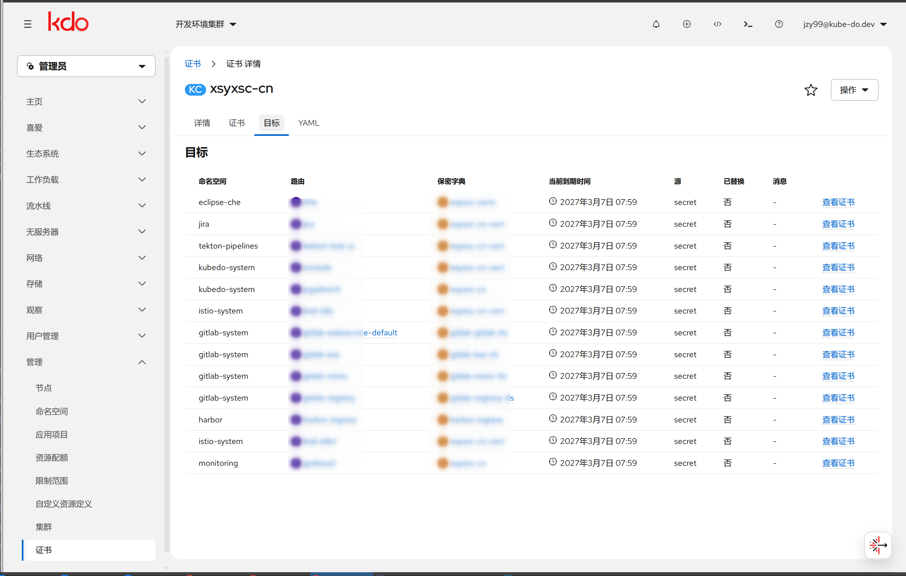This screenshot has height=576, width=906.
Task: Launch the web terminal icon
Action: (x=748, y=24)
